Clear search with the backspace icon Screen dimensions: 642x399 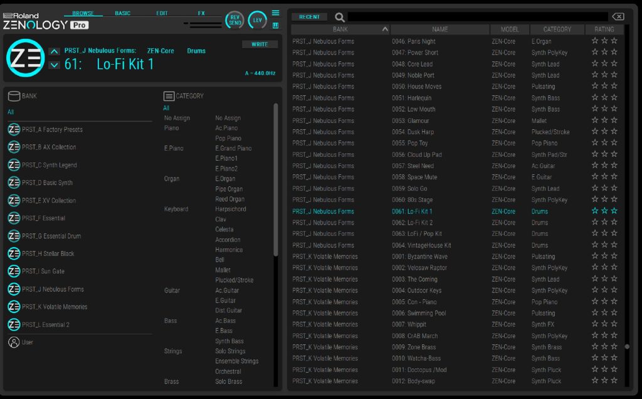tap(618, 17)
